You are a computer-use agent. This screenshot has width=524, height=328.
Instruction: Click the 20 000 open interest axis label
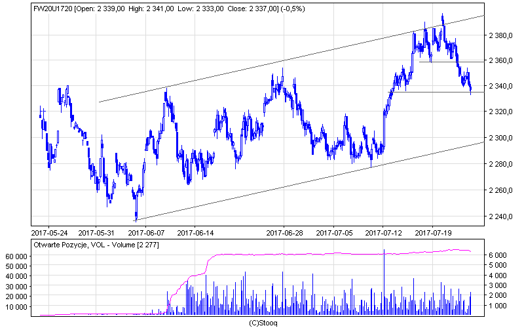[x=16, y=297]
